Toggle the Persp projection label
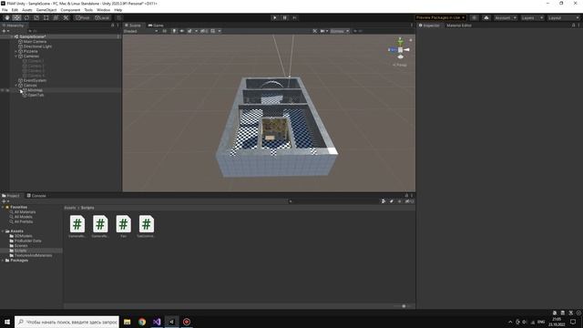Image resolution: width=583 pixels, height=328 pixels. tap(400, 65)
